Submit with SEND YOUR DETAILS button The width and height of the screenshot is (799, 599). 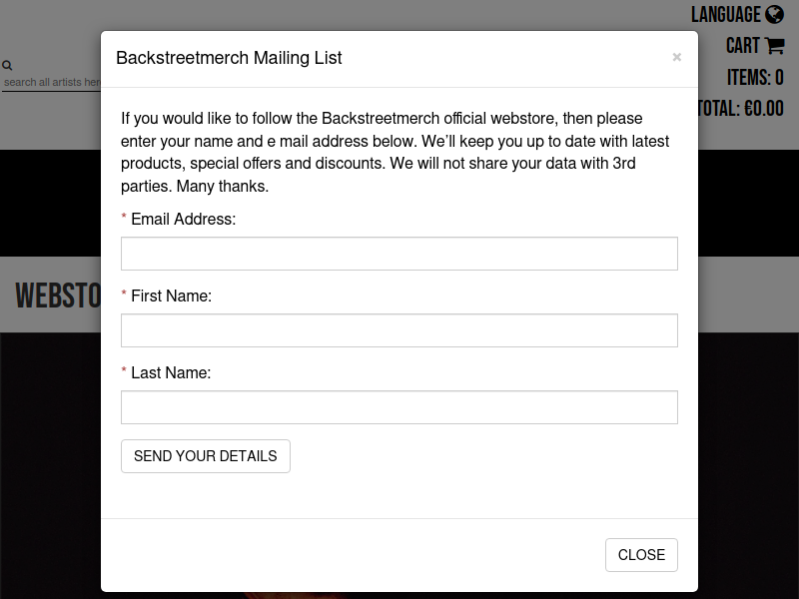pos(206,456)
